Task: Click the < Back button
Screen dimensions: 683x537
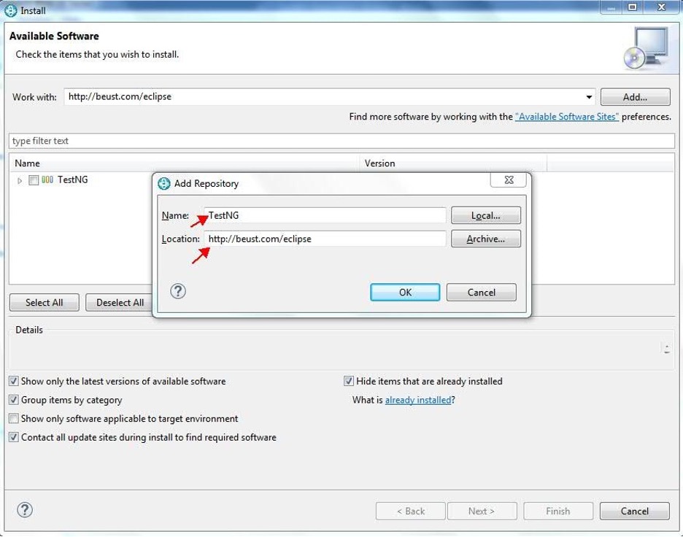Action: coord(410,511)
